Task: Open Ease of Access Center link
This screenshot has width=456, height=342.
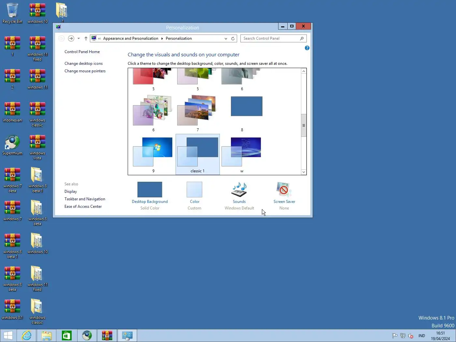Action: (83, 207)
